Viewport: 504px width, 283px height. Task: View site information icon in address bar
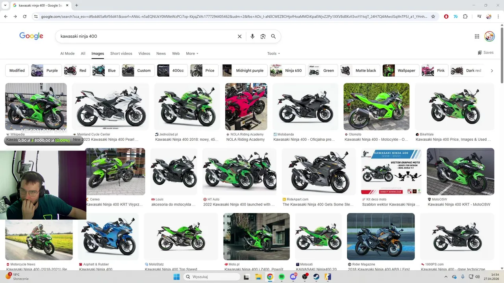(x=36, y=17)
